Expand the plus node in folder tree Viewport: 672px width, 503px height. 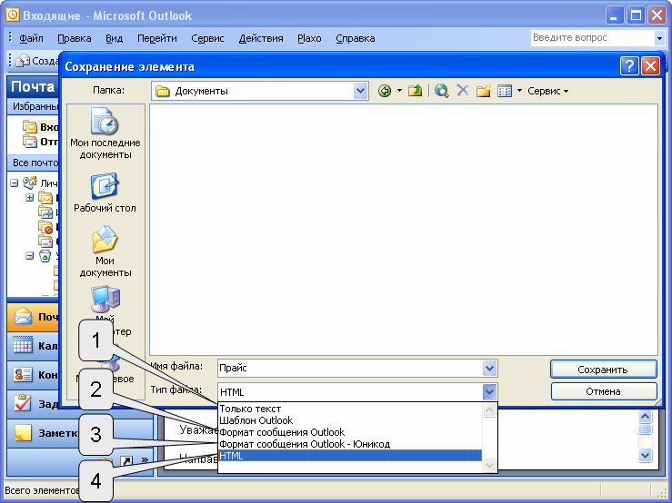(29, 198)
